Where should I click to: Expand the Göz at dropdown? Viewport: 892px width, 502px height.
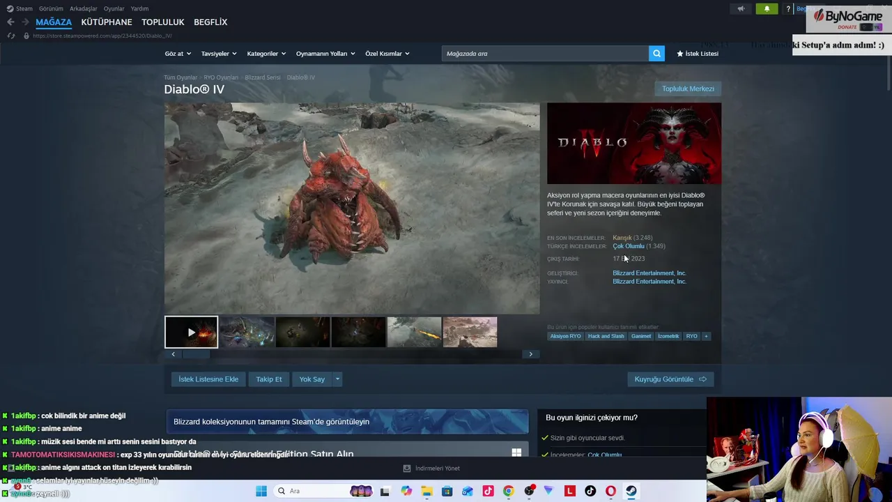tap(178, 54)
